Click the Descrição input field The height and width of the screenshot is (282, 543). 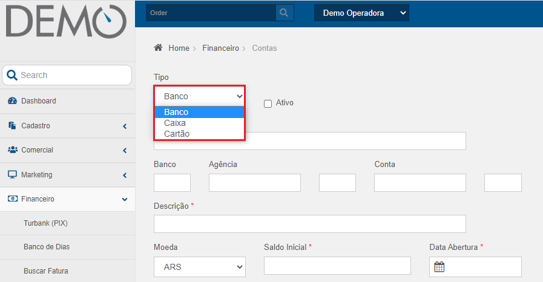tap(309, 224)
